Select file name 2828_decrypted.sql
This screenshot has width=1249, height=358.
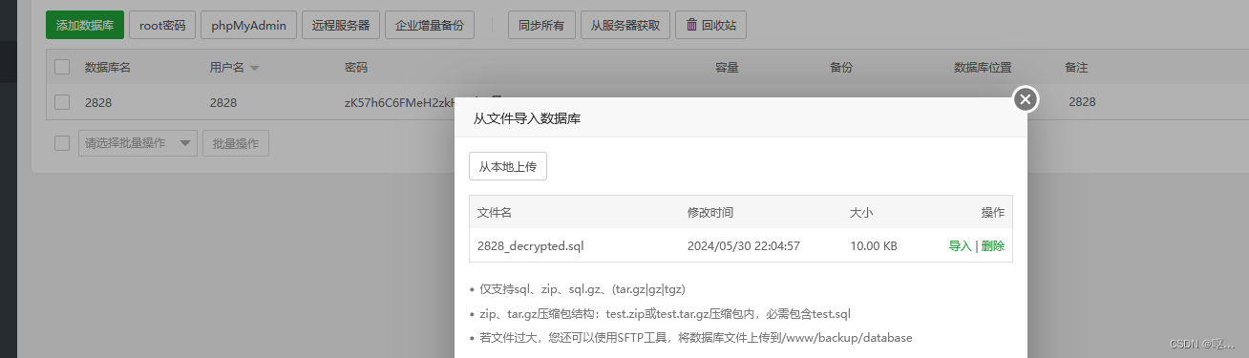tap(530, 245)
